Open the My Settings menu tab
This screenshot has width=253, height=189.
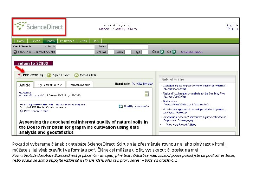[x=67, y=41]
